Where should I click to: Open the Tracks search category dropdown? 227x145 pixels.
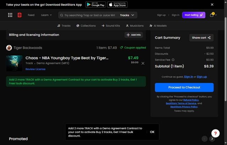(127, 15)
